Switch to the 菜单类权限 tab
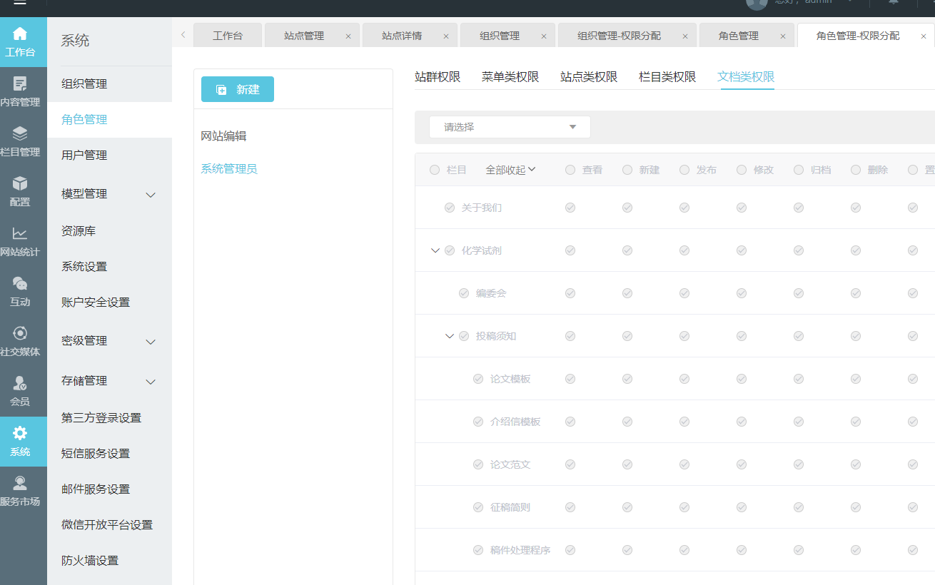Screen dimensions: 935x585 click(510, 77)
